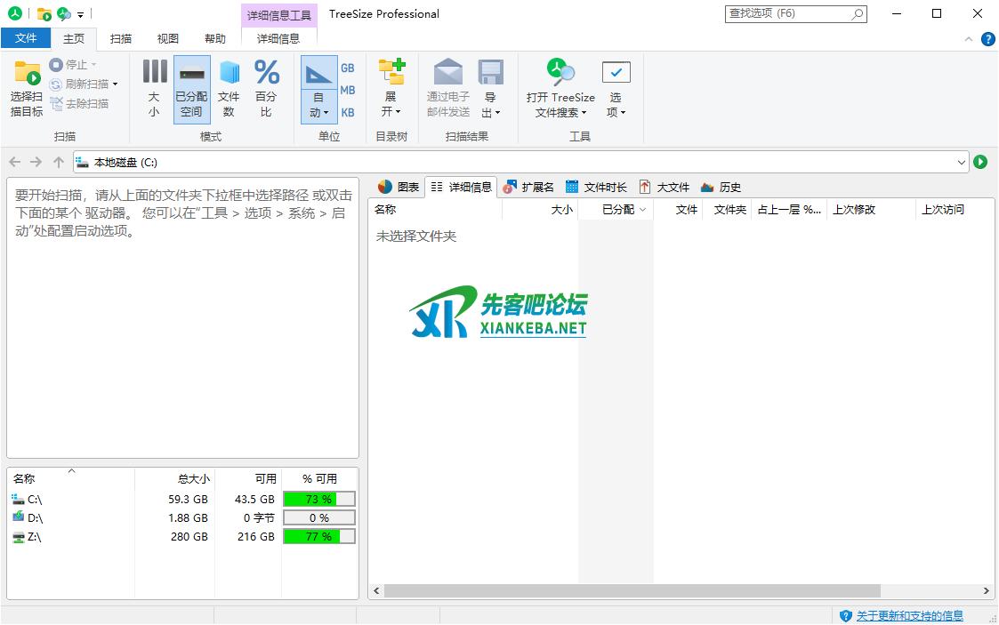Toggle 已分配空间 allocated space mode
999x625 pixels.
pyautogui.click(x=191, y=88)
